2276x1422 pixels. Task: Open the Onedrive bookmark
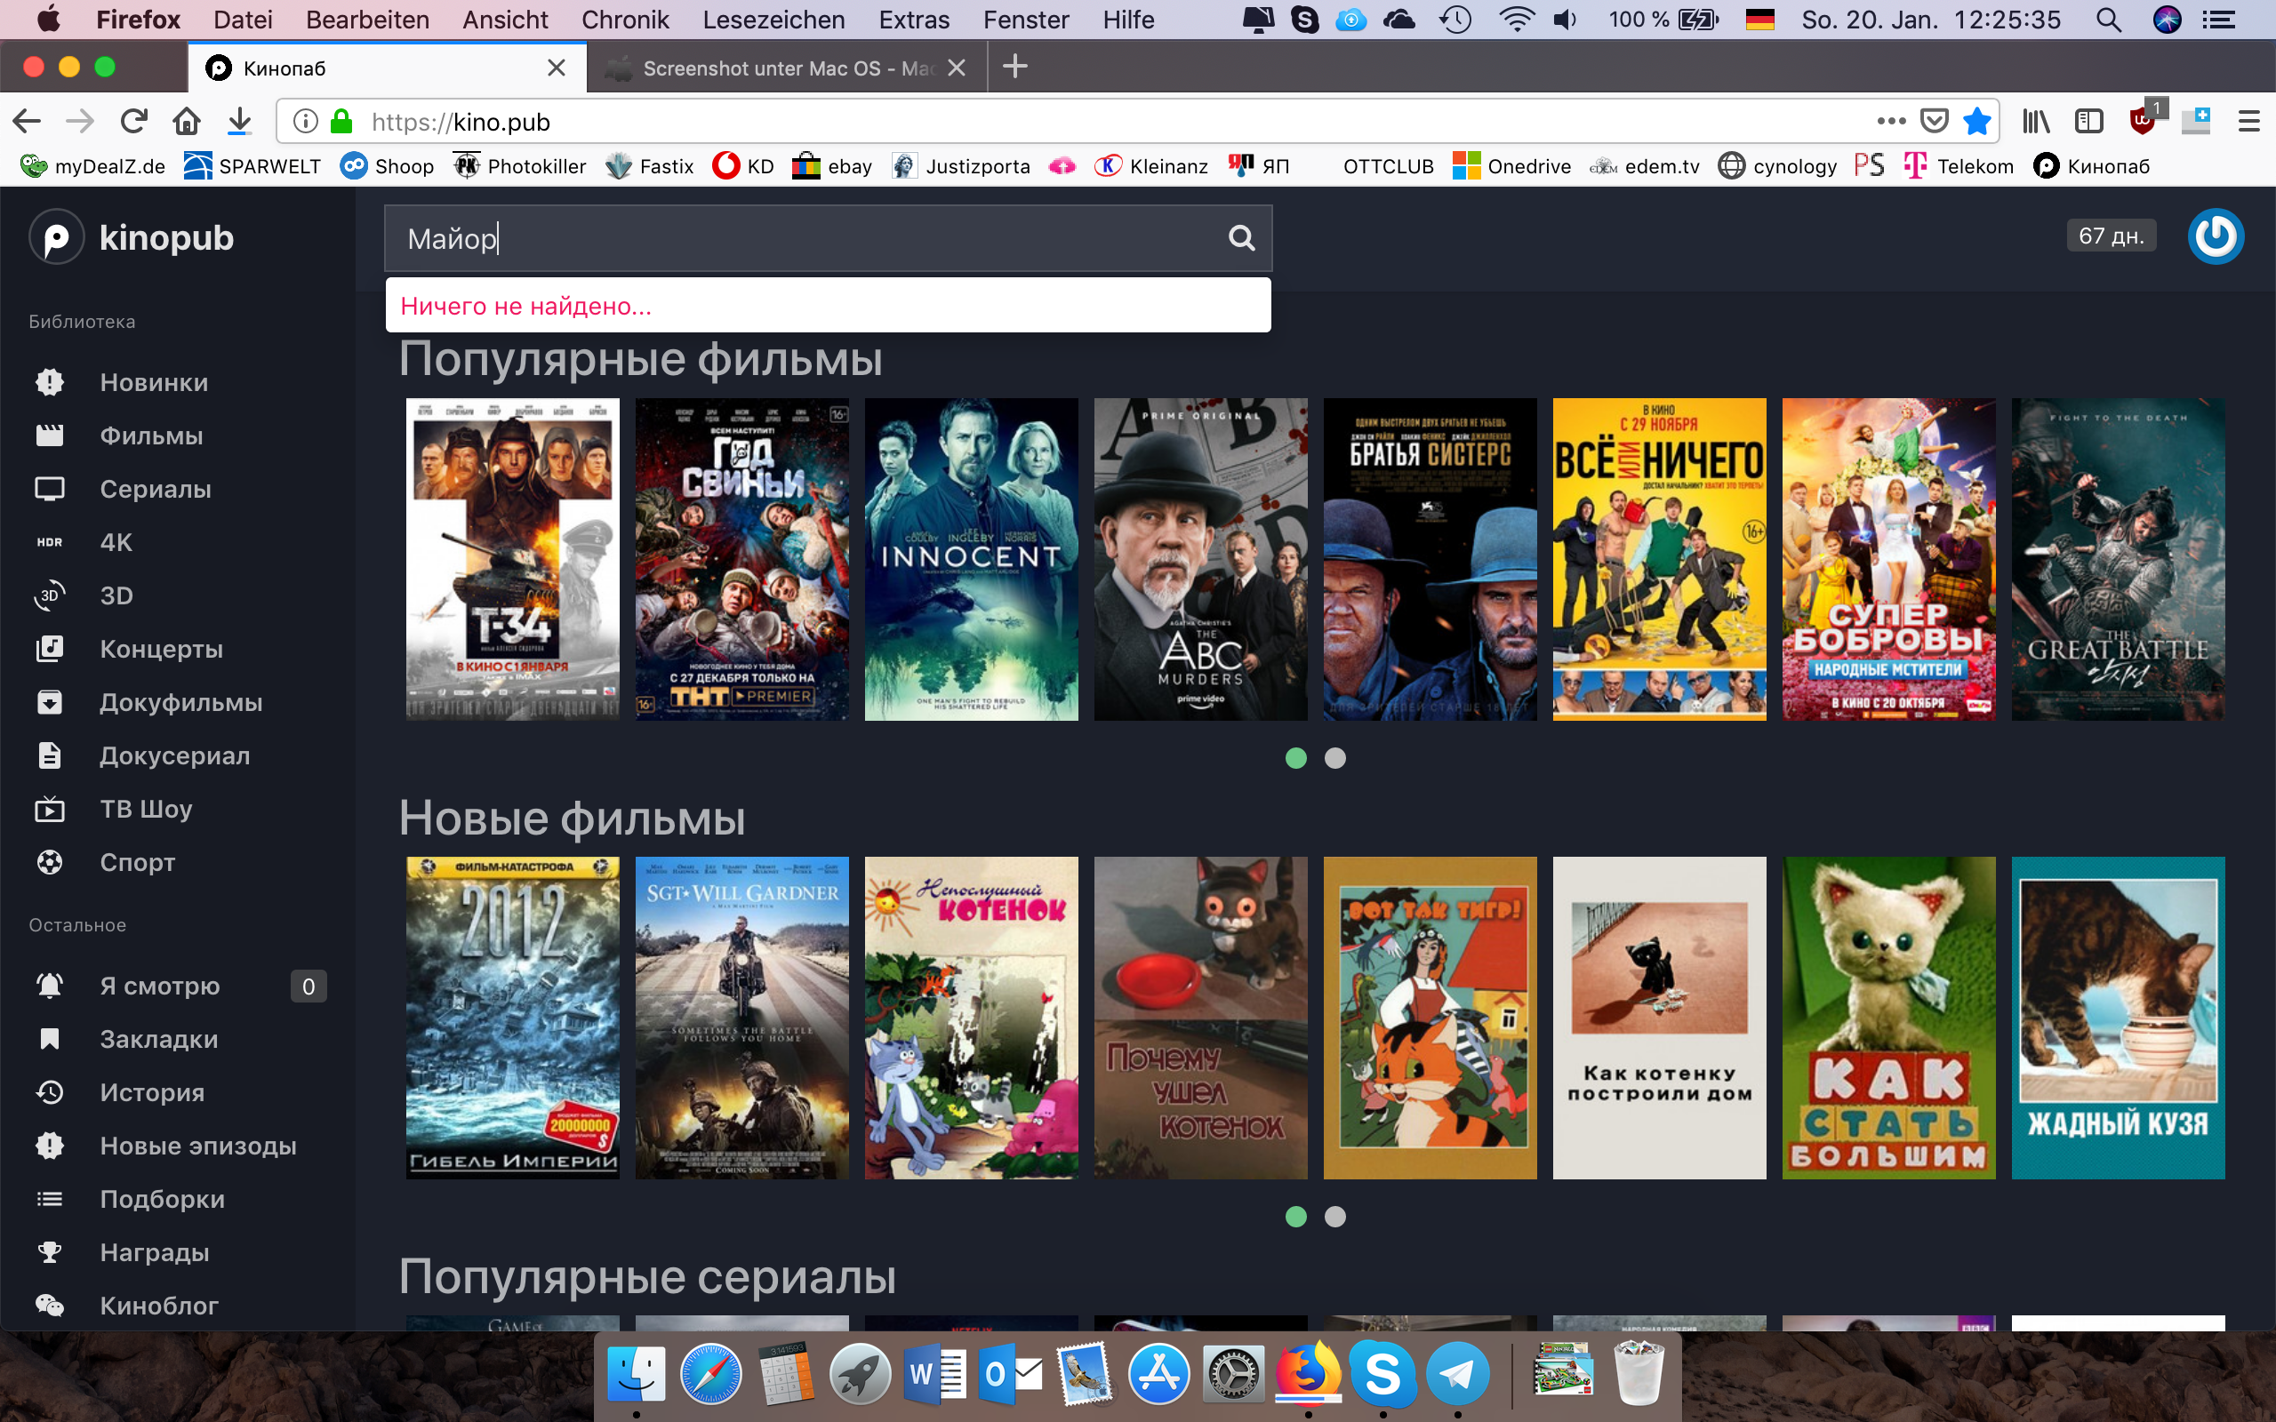click(1511, 166)
